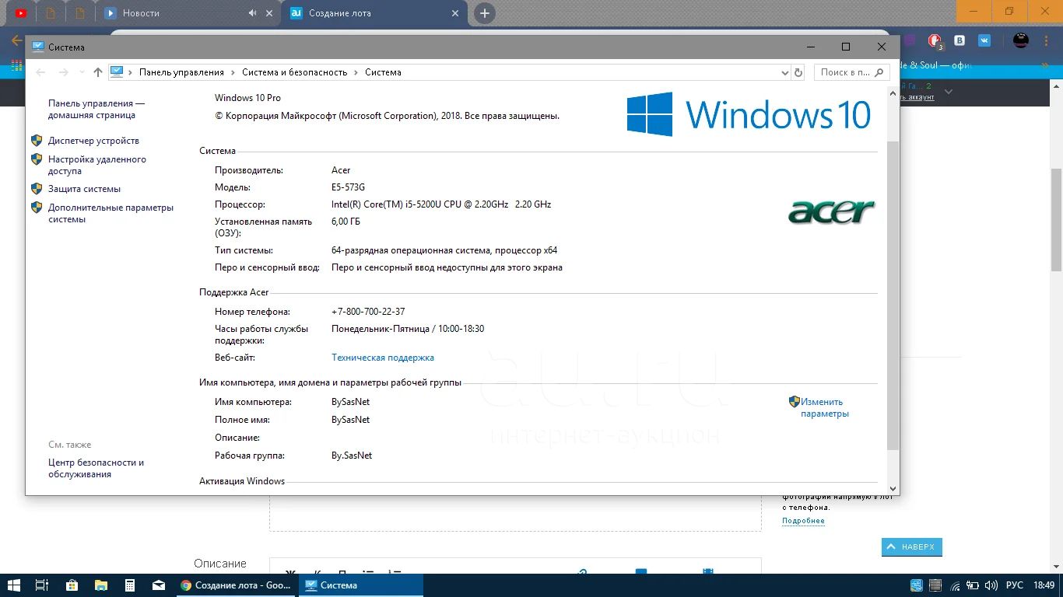Open Настройка удаленного доступа link
1063x597 pixels.
click(97, 165)
